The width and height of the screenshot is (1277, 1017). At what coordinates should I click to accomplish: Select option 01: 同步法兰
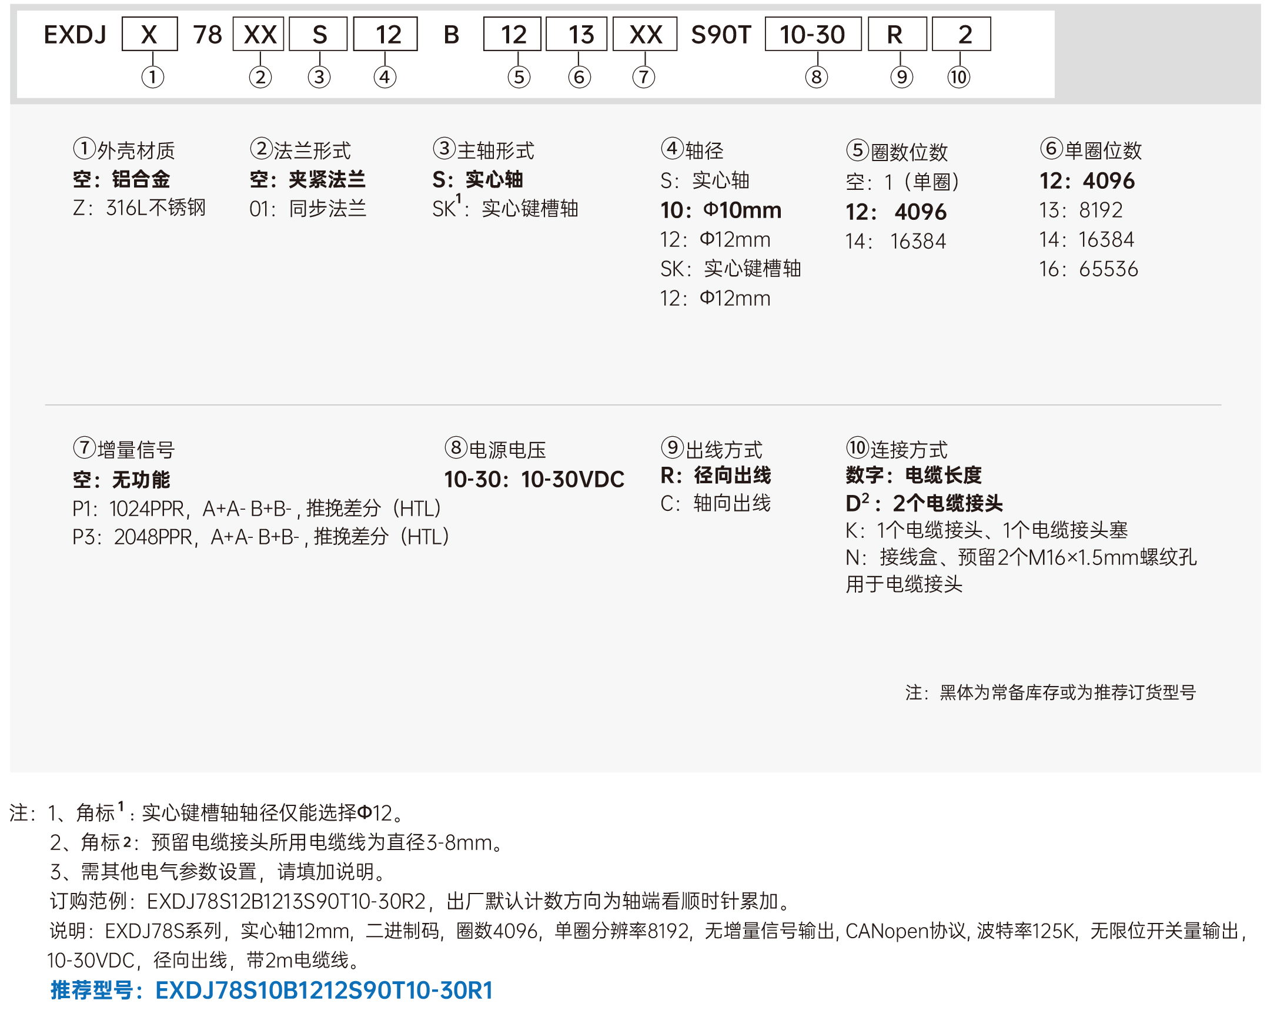pyautogui.click(x=307, y=209)
